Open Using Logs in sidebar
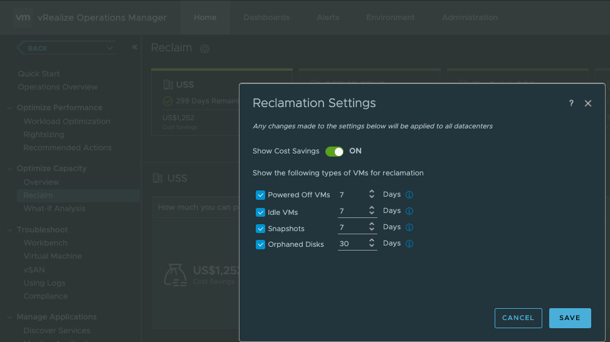610x342 pixels. 45,283
